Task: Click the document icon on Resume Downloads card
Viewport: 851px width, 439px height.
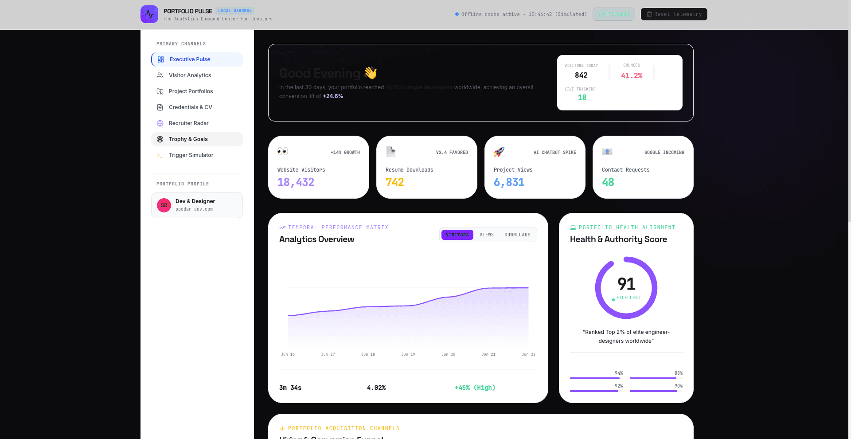Action: [x=390, y=152]
